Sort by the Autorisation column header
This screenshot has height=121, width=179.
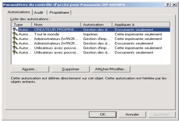pyautogui.click(x=97, y=24)
